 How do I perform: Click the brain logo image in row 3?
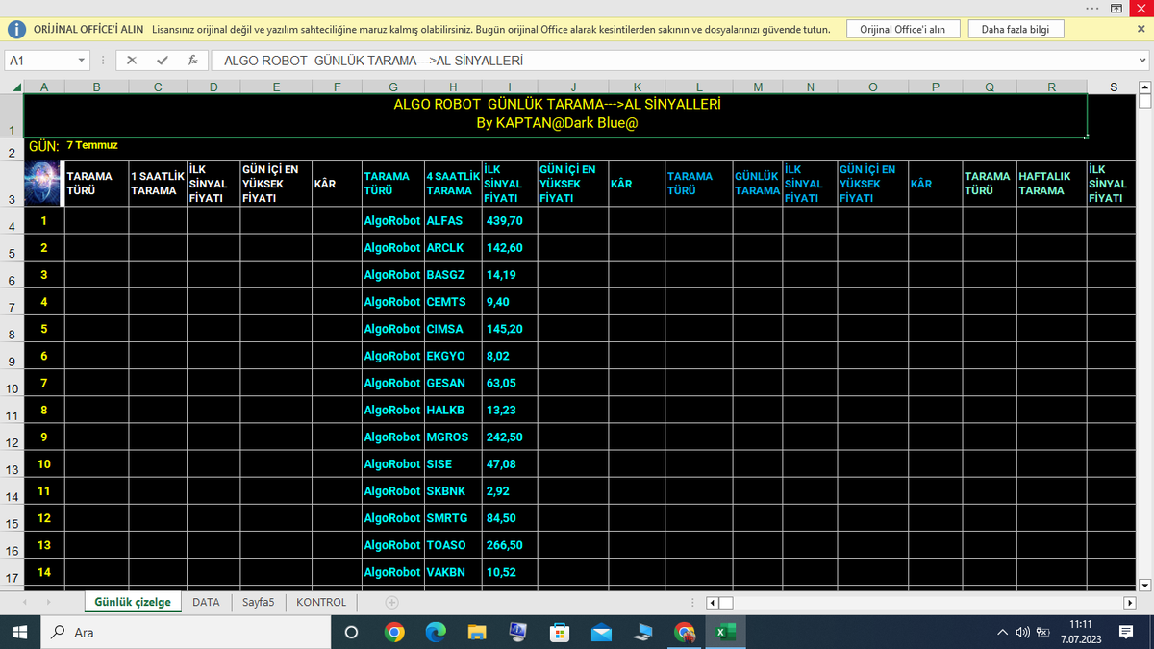[42, 182]
